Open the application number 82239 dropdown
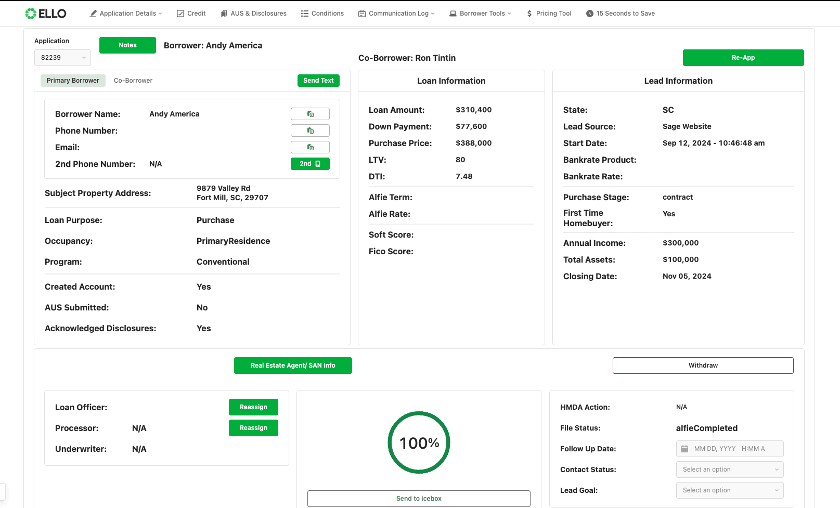The image size is (840, 508). 62,57
